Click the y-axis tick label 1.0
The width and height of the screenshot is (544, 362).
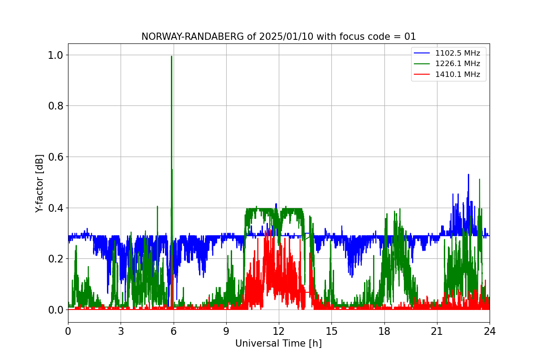click(56, 55)
